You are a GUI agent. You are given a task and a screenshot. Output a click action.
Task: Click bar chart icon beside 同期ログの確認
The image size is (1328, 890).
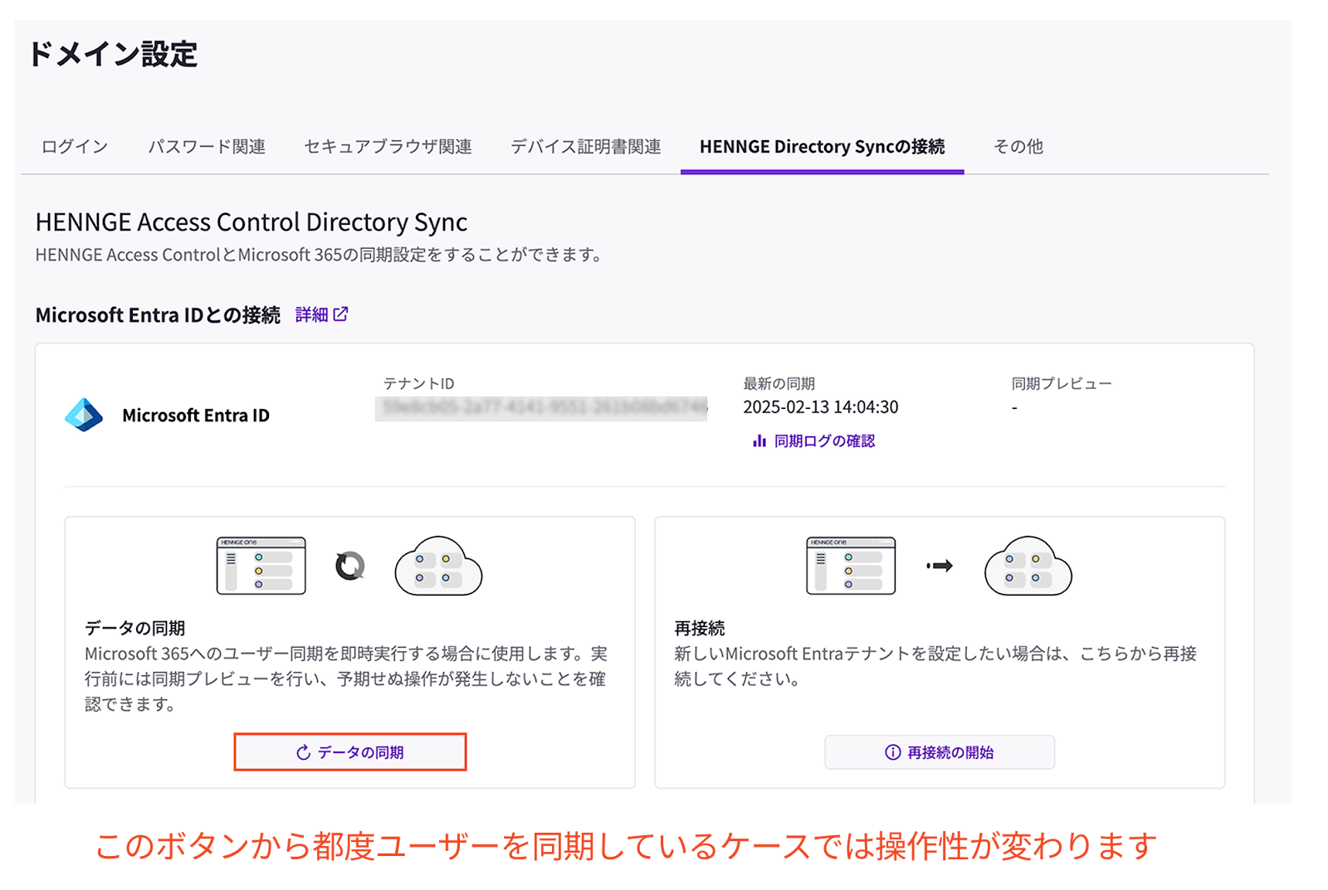(x=759, y=441)
